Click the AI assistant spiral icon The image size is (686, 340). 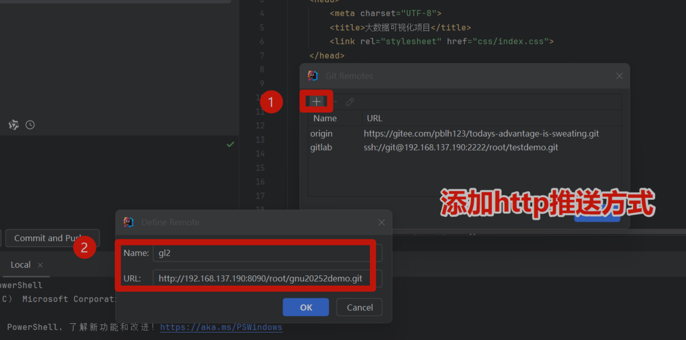click(x=14, y=125)
